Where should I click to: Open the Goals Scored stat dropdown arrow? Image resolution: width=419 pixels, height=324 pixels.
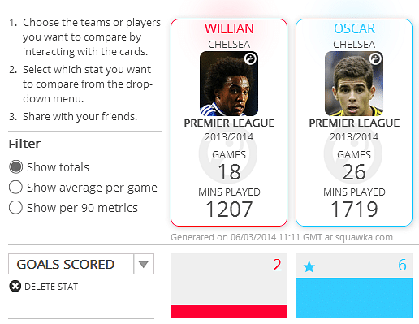tap(144, 264)
